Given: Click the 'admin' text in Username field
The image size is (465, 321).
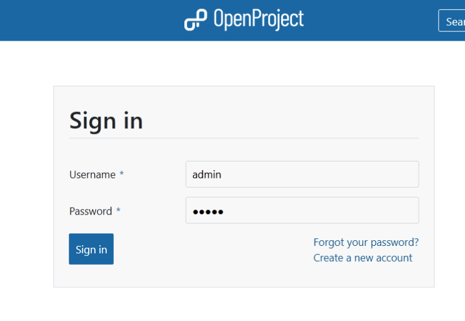Looking at the screenshot, I should click(207, 175).
